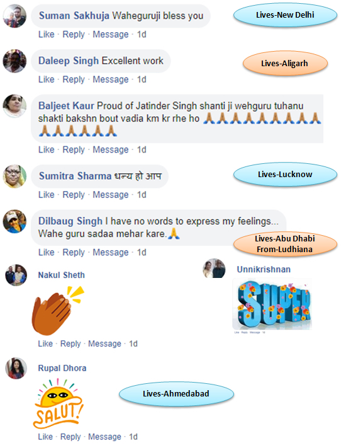This screenshot has height=445, width=341.
Task: Open Nakul Sheth's avatar
Action: tap(16, 275)
